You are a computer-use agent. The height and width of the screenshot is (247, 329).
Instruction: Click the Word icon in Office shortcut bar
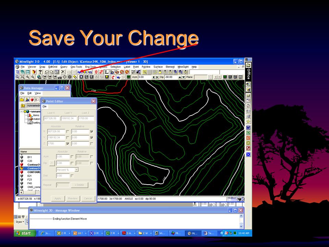[248, 128]
